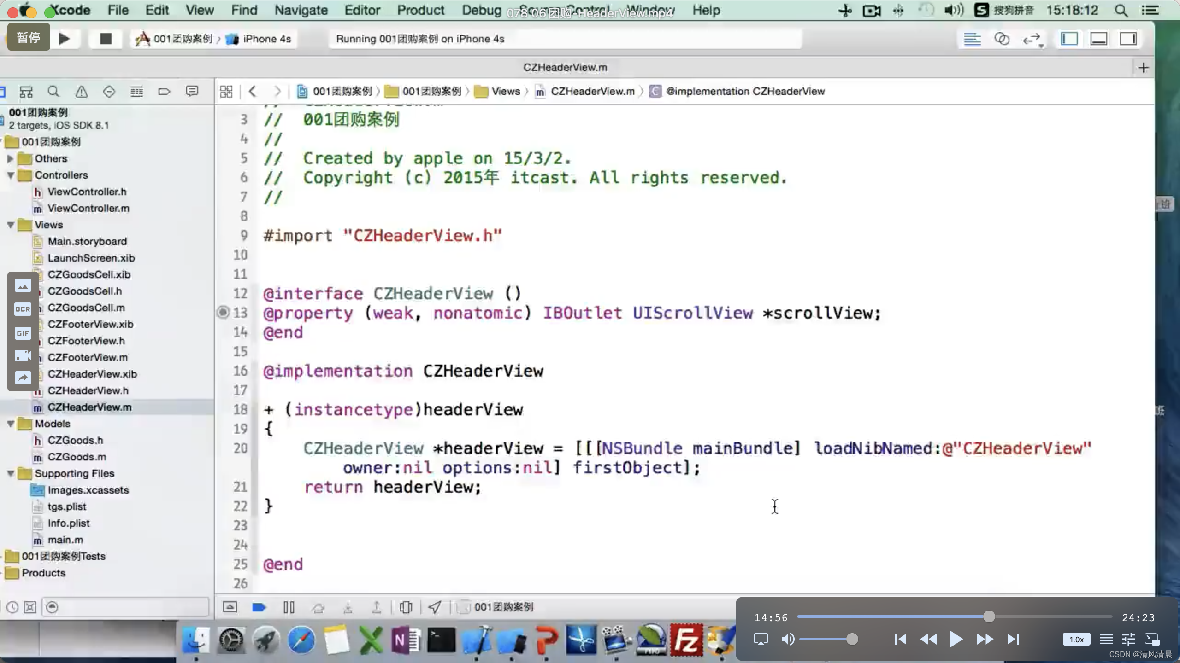1180x663 pixels.
Task: Collapse the Supporting Files folder
Action: point(10,474)
